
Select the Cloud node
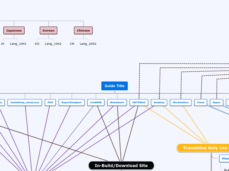(x=201, y=102)
